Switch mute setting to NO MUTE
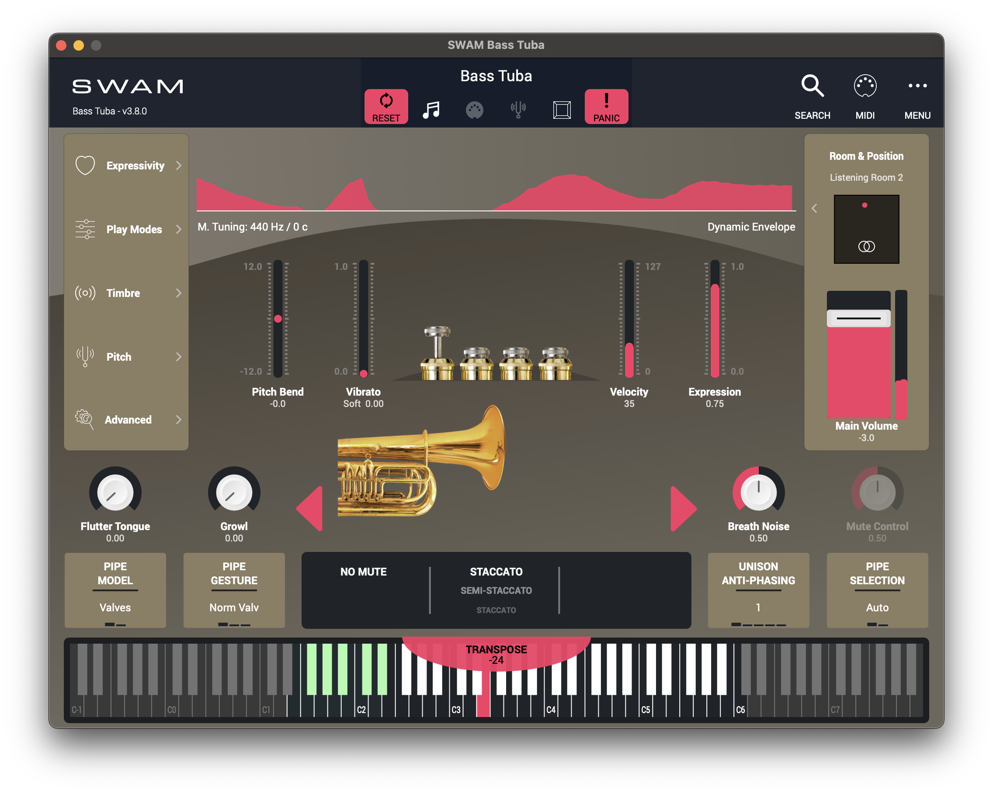This screenshot has height=793, width=993. click(363, 572)
